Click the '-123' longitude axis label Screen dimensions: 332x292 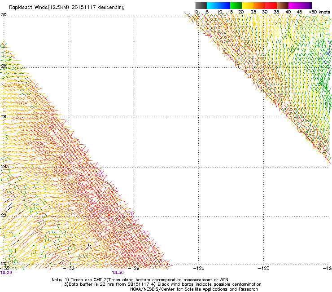[264, 268]
